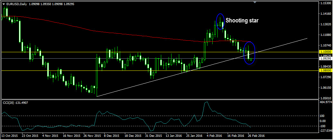Click the 26 Nov 2015 date label
Screen dimensions: 333x140
(x=92, y=136)
